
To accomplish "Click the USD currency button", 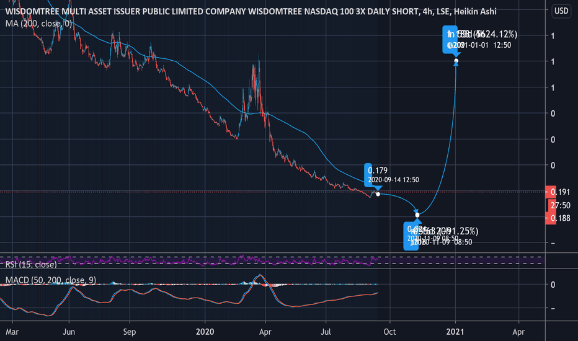I will pos(561,11).
